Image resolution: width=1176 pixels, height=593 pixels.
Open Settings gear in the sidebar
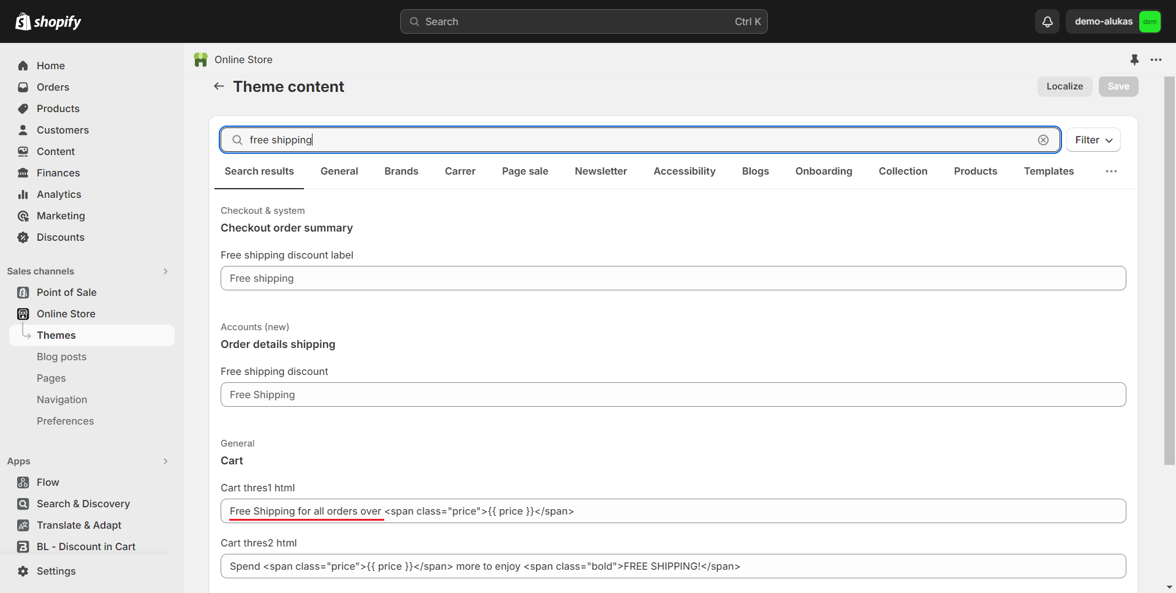tap(23, 571)
